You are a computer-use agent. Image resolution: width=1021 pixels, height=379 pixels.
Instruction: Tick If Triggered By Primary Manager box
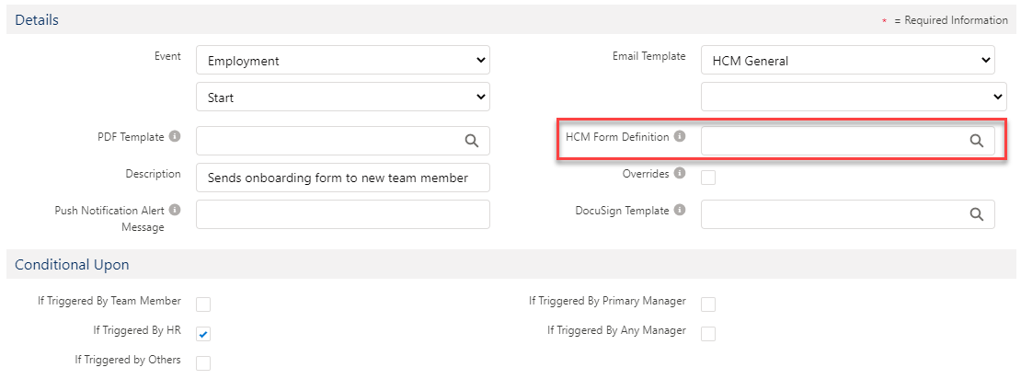point(708,304)
